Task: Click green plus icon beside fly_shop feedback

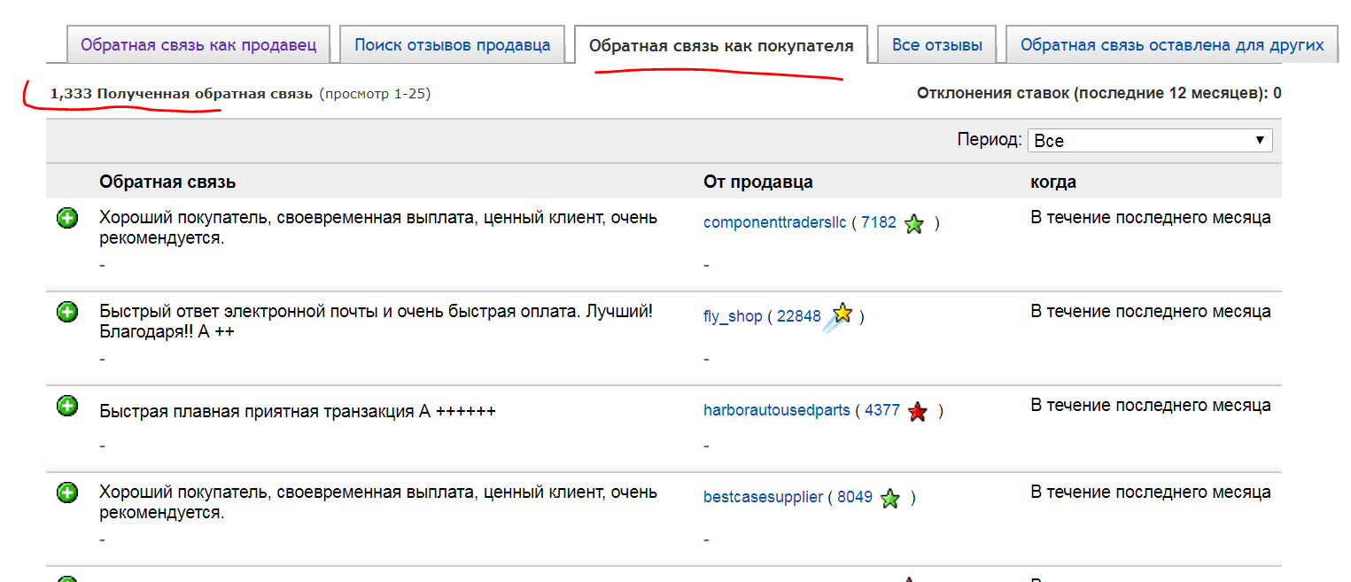Action: click(67, 312)
